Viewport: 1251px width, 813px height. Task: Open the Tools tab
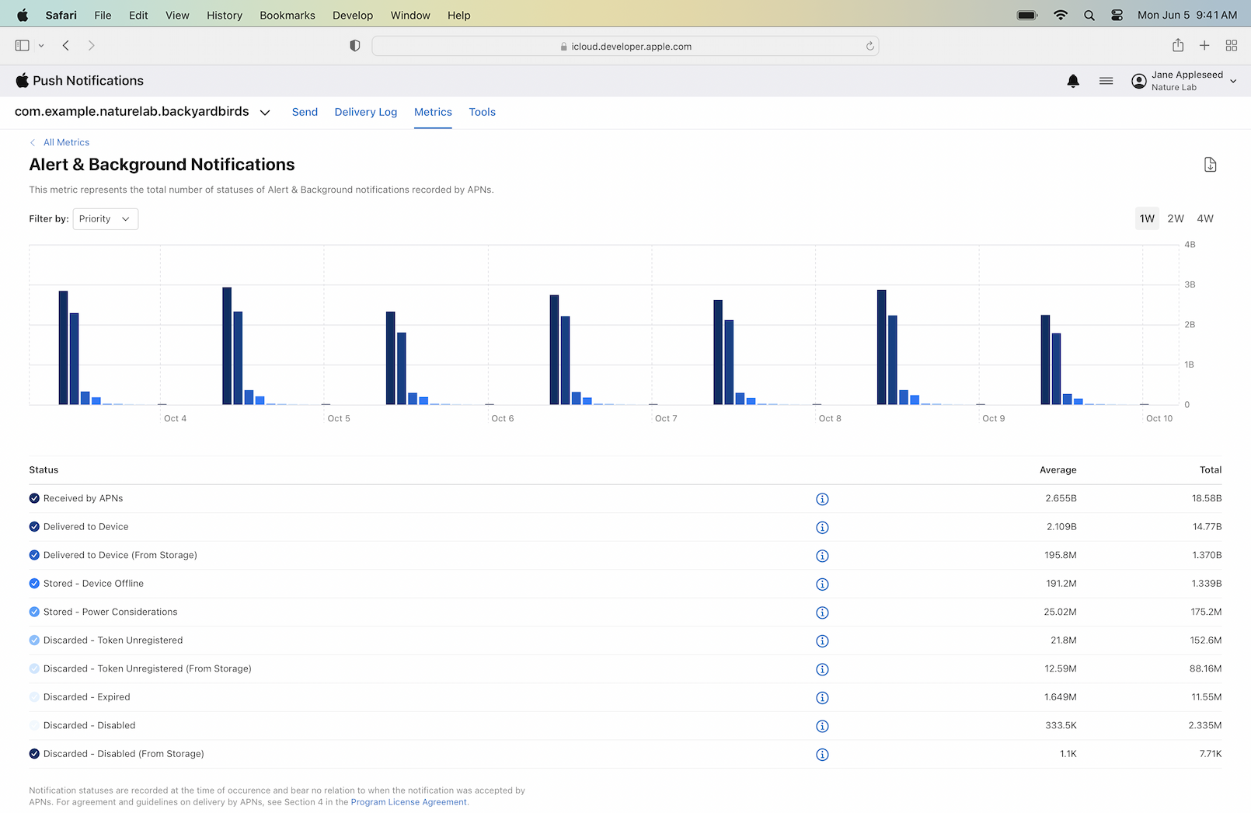482,112
